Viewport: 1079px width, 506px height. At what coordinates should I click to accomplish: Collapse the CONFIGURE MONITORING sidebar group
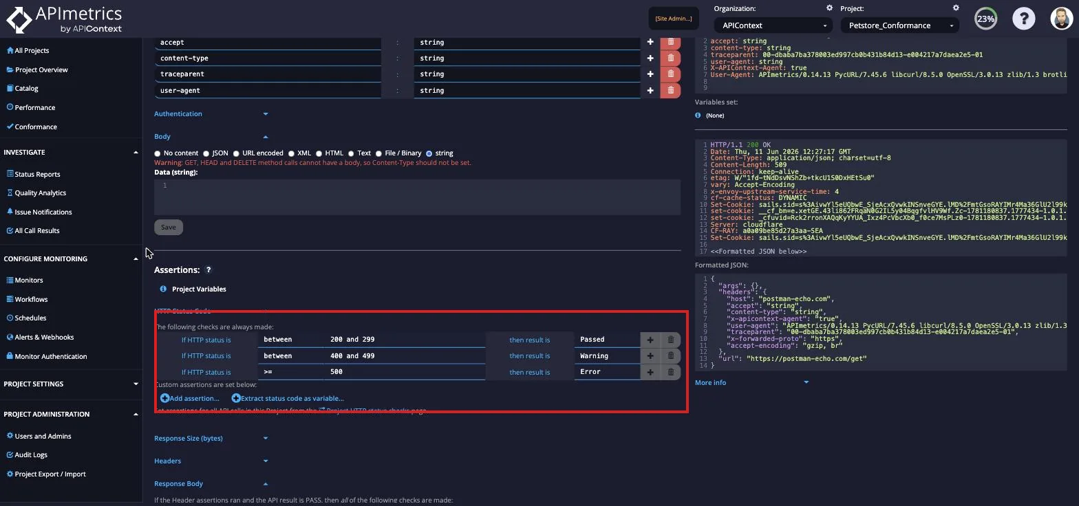pos(71,259)
